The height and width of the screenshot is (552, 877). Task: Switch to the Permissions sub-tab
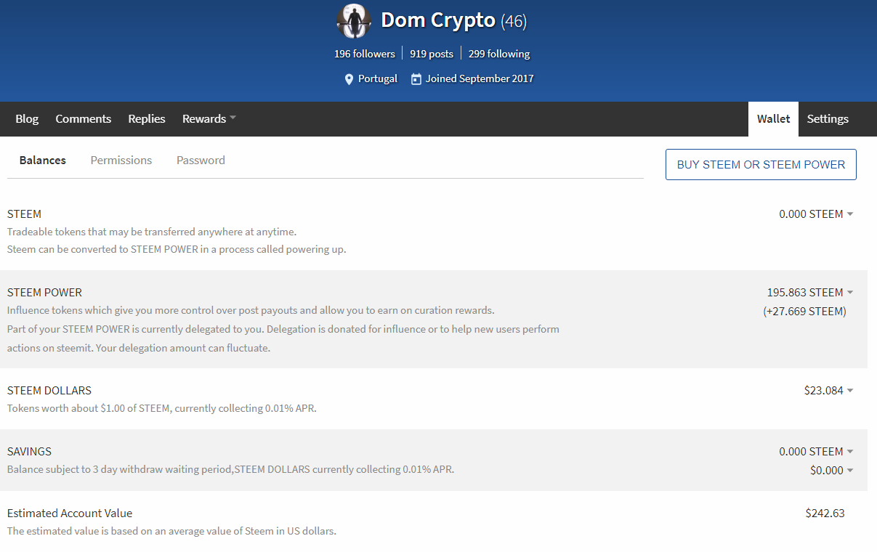coord(121,161)
